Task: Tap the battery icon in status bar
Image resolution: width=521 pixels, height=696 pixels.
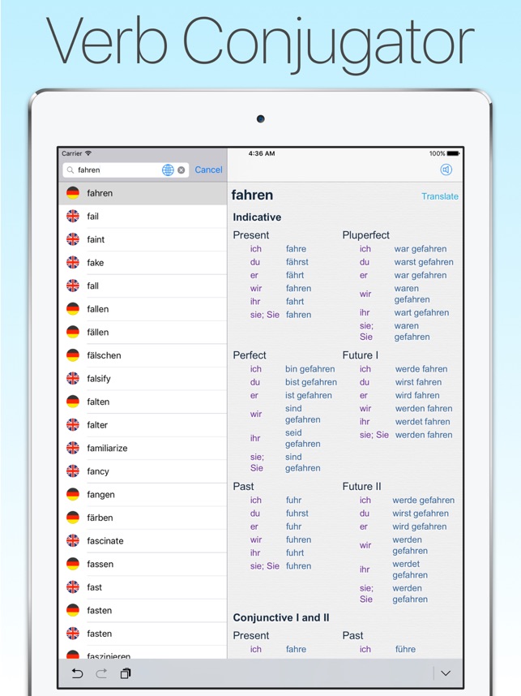Action: click(x=453, y=153)
